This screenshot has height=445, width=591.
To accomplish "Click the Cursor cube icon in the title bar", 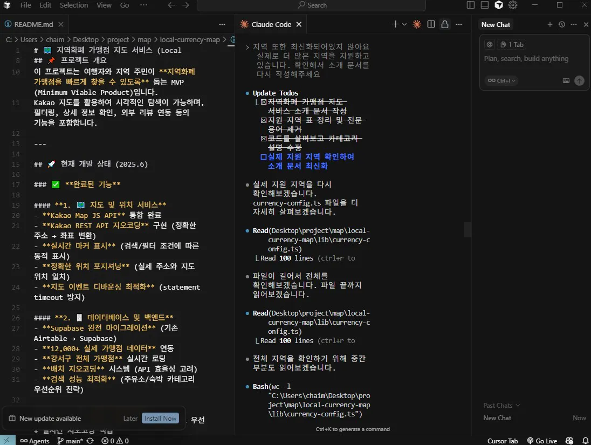I will pyautogui.click(x=498, y=5).
